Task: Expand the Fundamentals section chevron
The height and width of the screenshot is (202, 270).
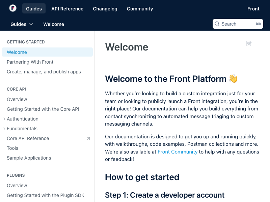Action: tap(4, 129)
